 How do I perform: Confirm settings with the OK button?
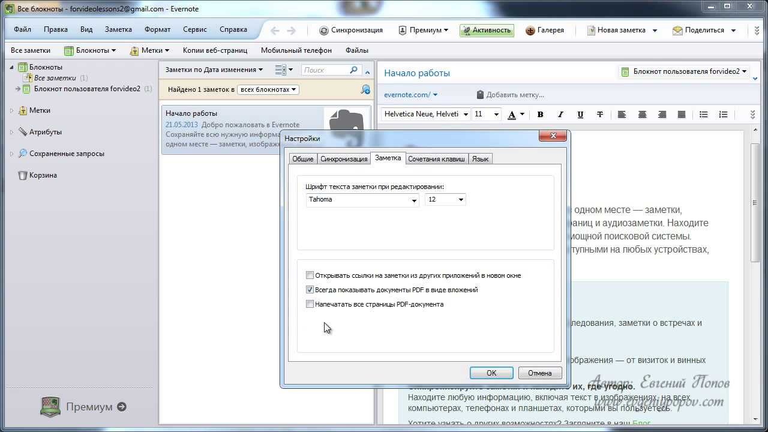(x=491, y=373)
